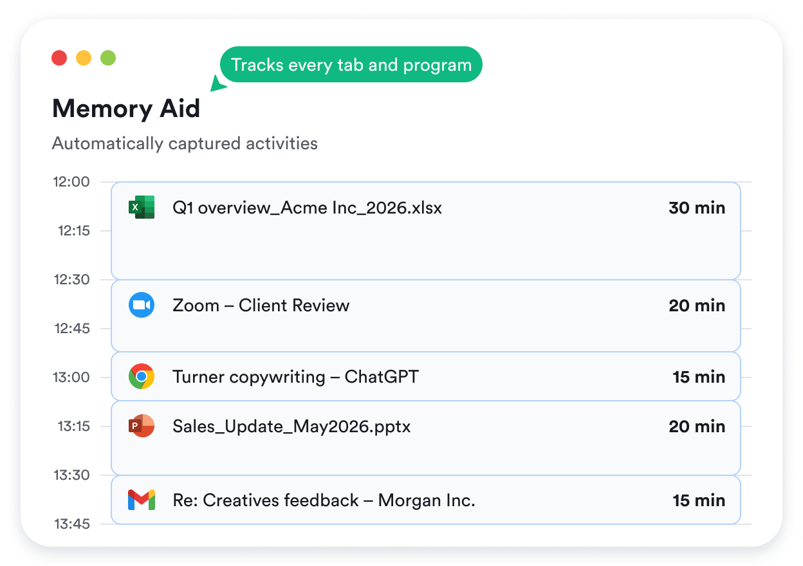Click the Tracks every tab and program tooltip
803x566 pixels.
[351, 64]
